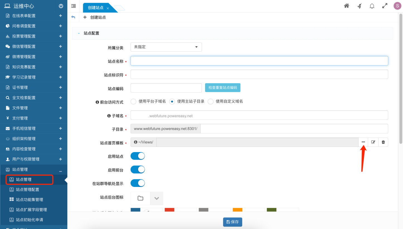Viewport: 403px width, 229px height.
Task: Open the 所属分类 dropdown
Action: pos(166,47)
